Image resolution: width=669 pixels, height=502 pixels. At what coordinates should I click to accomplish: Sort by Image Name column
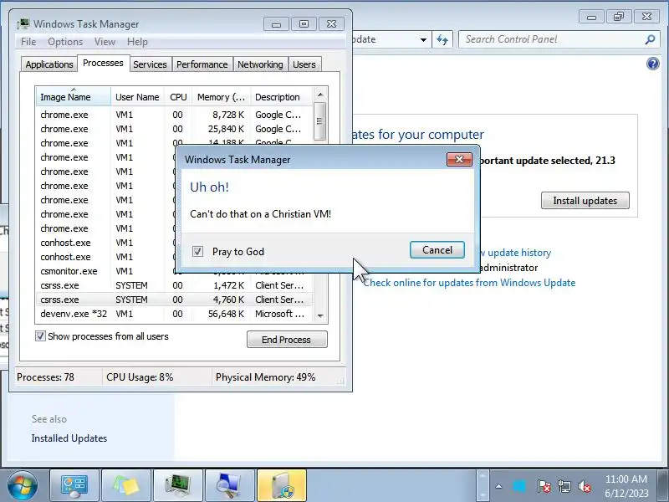74,97
